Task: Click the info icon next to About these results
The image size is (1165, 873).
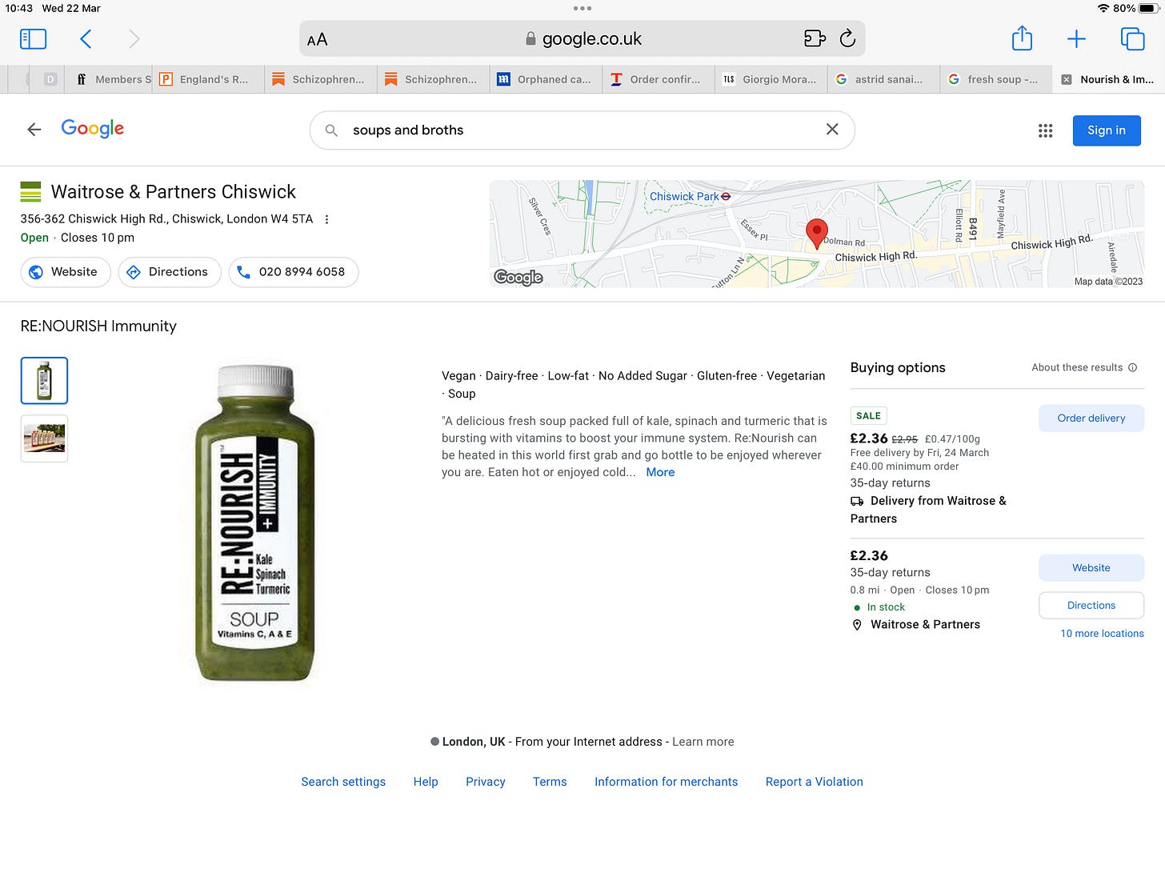Action: (x=1132, y=367)
